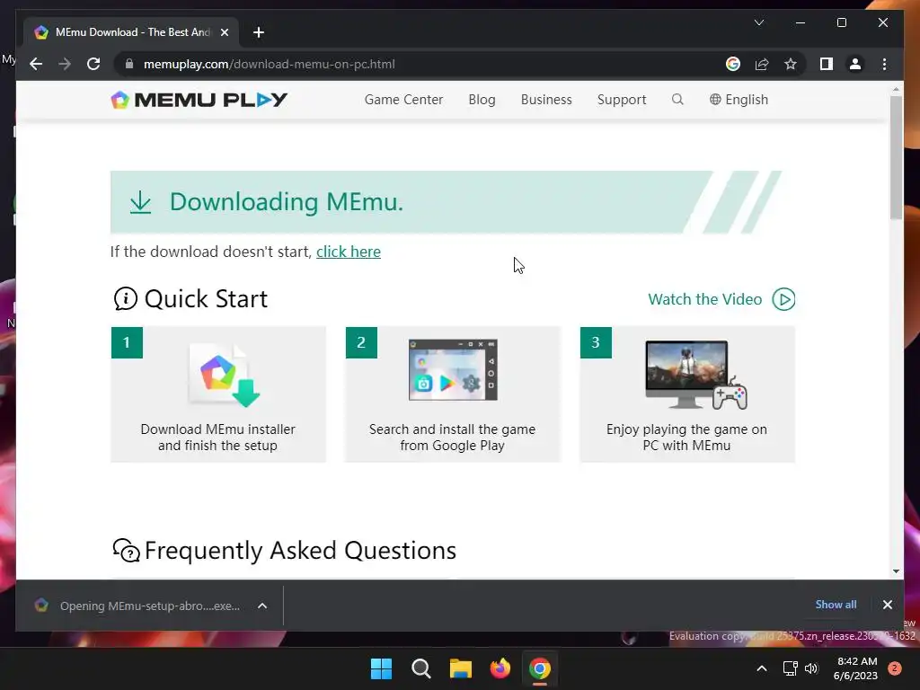
Task: Click the Google Play emulator window image
Action: [x=453, y=369]
